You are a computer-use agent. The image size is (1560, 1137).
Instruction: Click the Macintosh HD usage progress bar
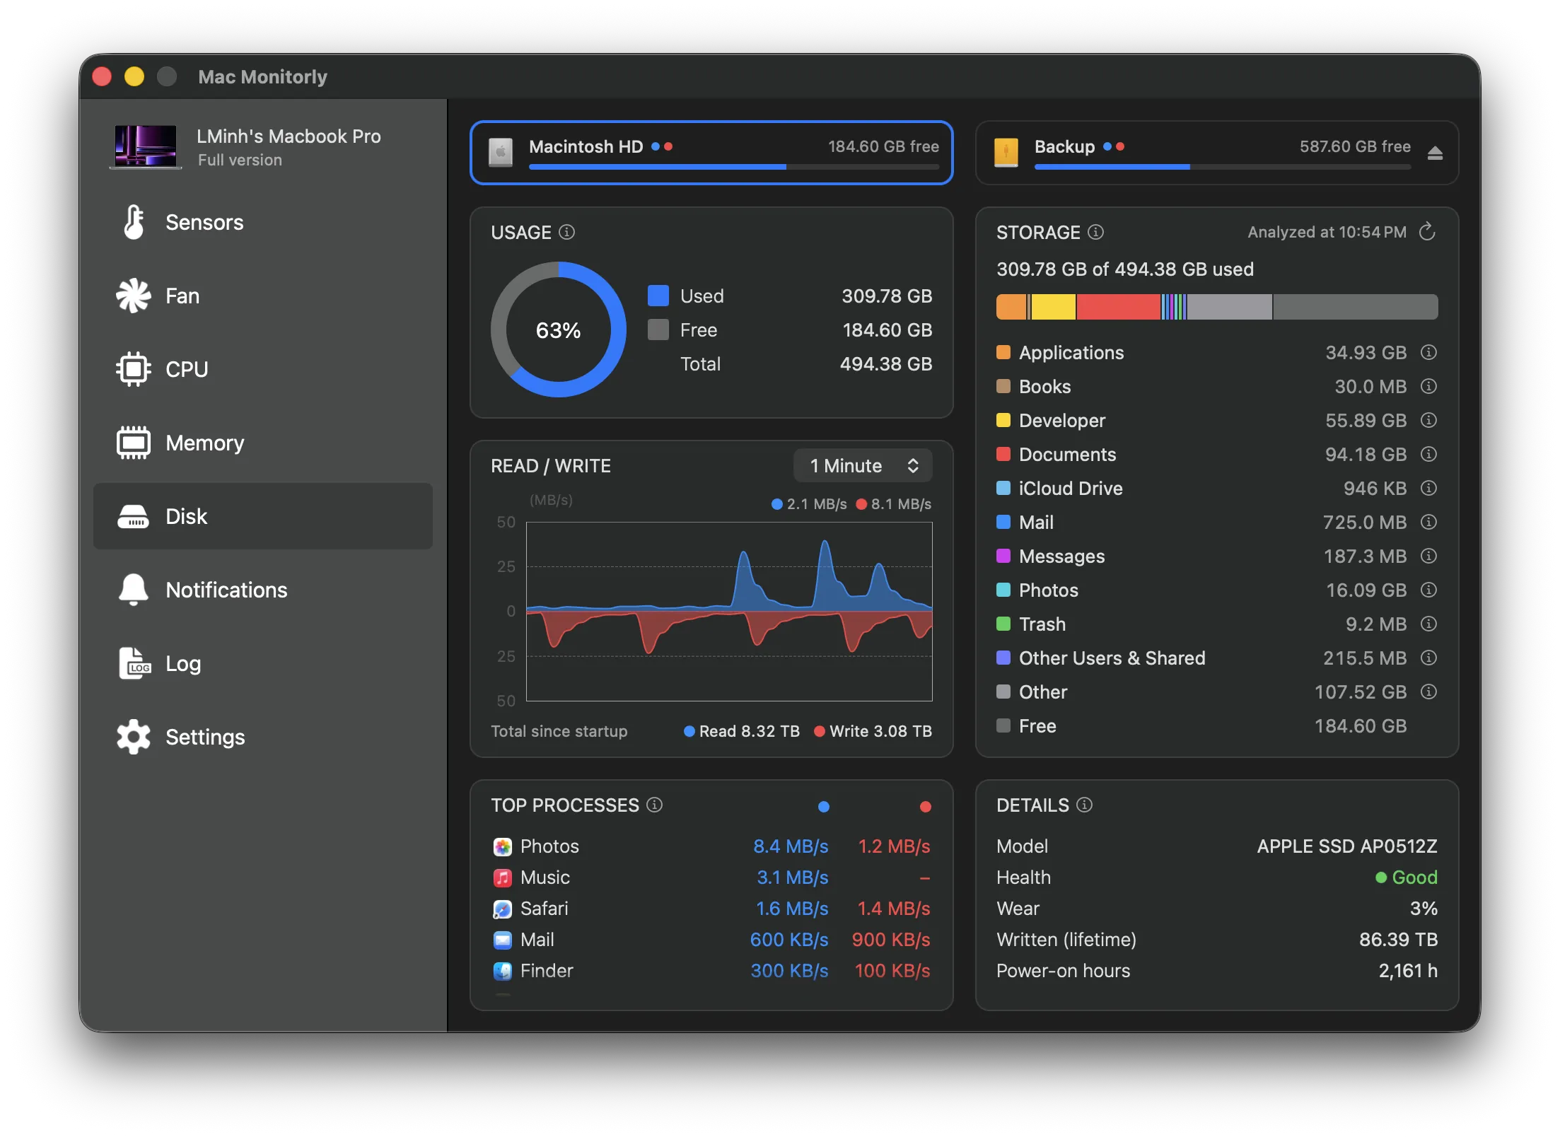734,167
